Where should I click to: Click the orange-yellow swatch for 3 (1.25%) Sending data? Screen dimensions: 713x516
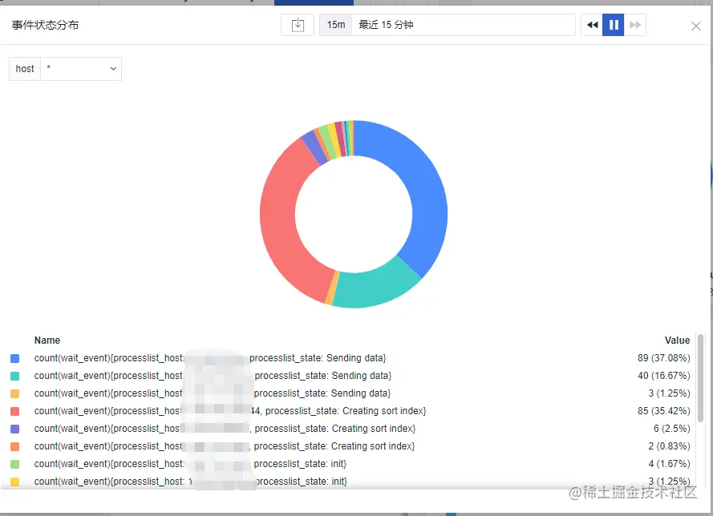[x=15, y=393]
